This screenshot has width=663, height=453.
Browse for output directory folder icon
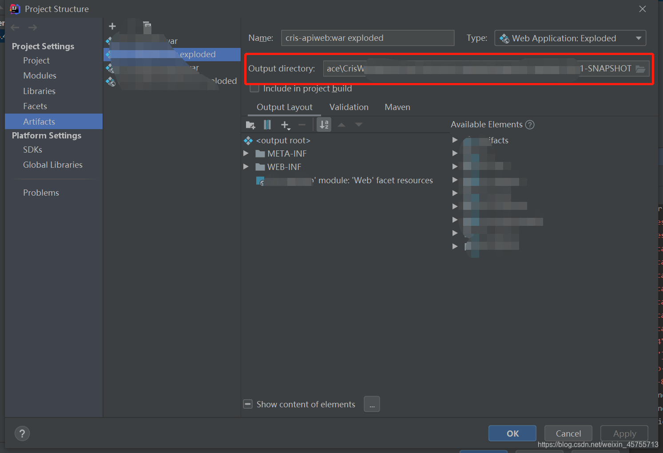click(640, 69)
